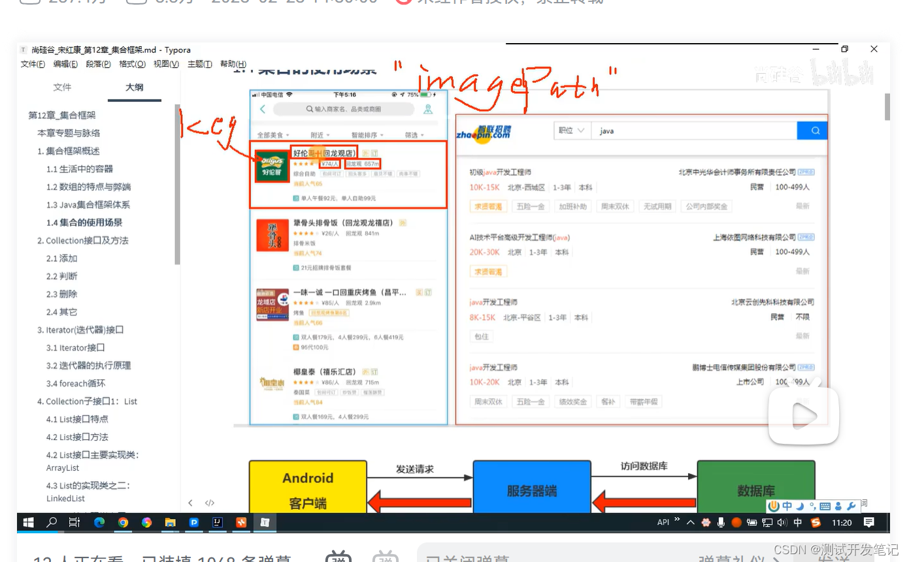Go to outline entry 2.3 删除
This screenshot has height=562, width=909.
coord(61,294)
